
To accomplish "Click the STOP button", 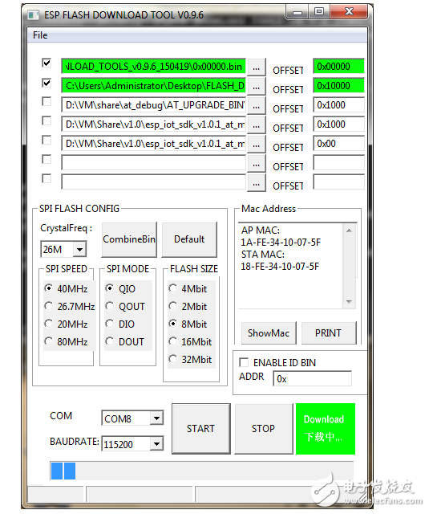I will tap(264, 429).
